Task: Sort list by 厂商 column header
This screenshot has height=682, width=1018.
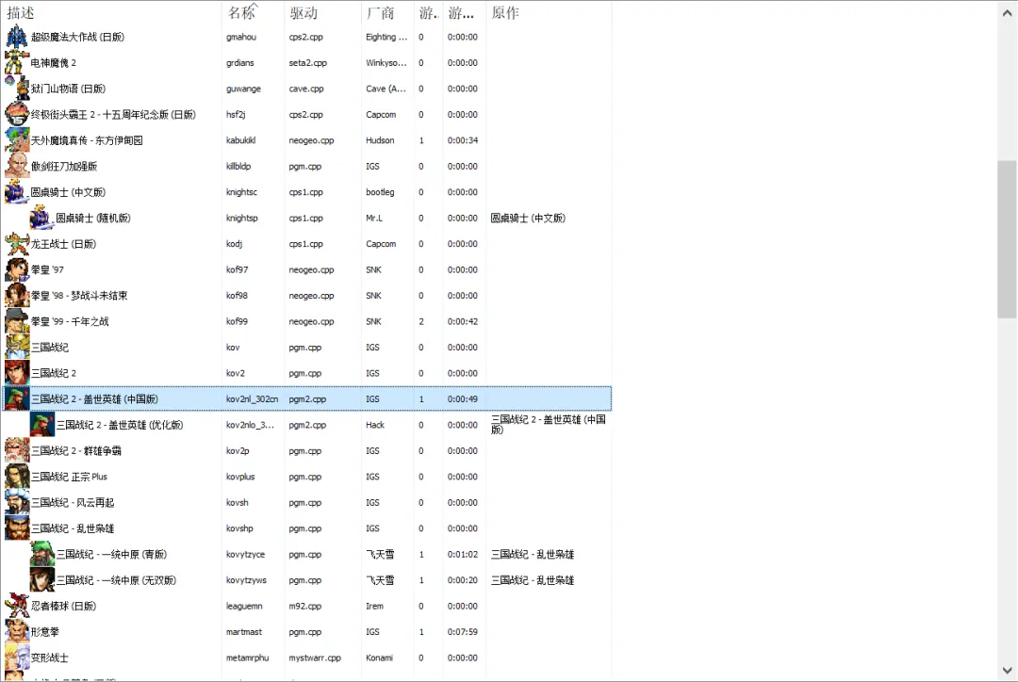Action: pos(387,12)
